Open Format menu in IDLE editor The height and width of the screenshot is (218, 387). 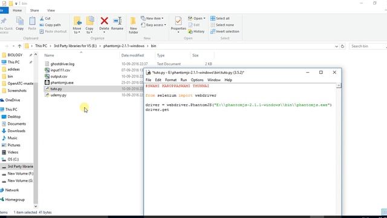tap(171, 80)
